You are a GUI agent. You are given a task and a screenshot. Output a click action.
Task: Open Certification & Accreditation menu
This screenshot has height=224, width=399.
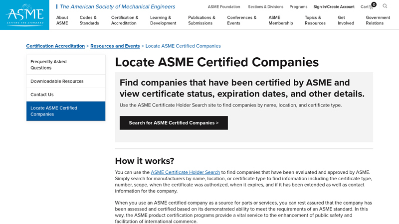[125, 20]
